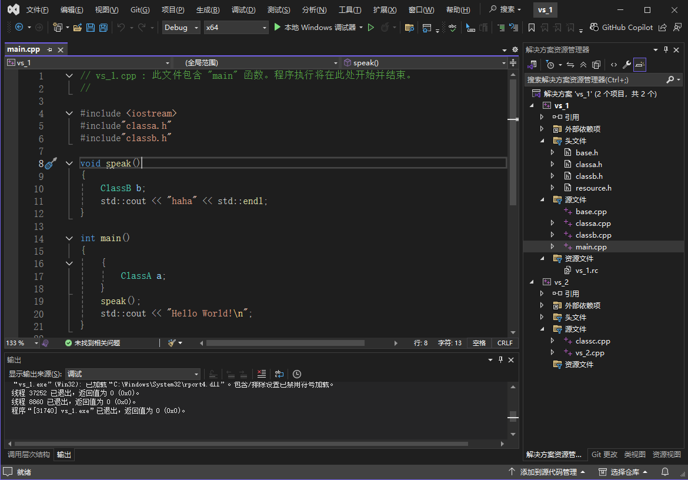Close the main.cpp tab

point(61,49)
